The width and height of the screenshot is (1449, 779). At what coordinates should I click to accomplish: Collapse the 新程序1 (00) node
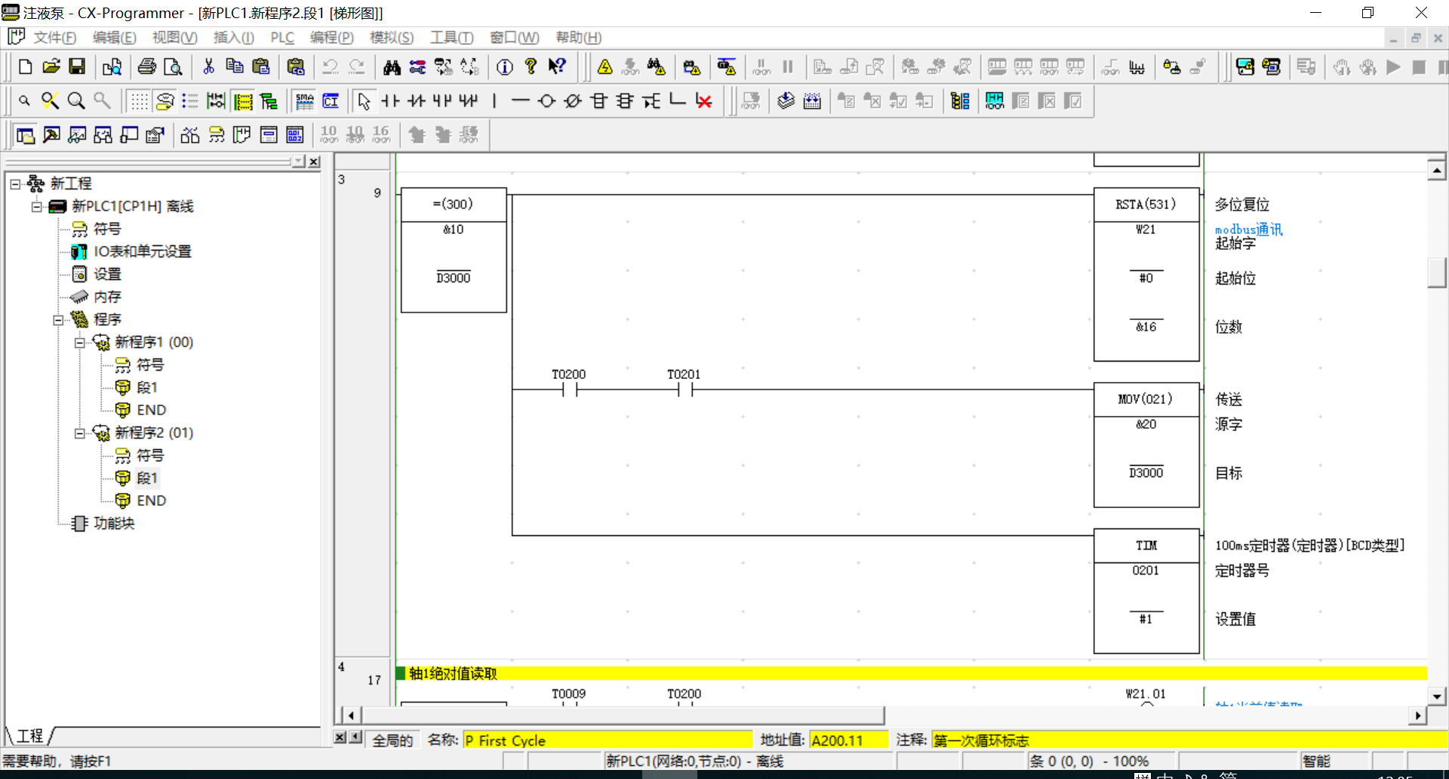click(x=79, y=342)
